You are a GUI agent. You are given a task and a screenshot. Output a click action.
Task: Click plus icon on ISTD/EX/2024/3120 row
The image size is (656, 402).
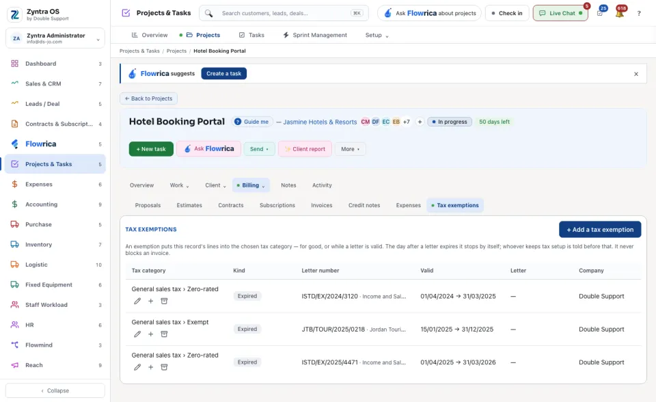pos(150,301)
